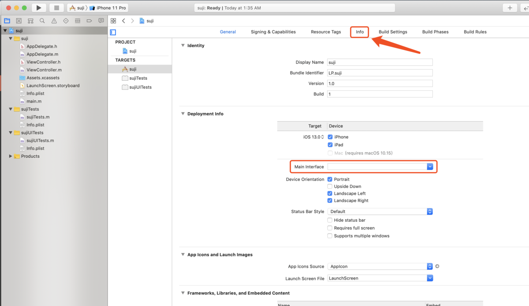Enable Hide status bar

click(330, 220)
